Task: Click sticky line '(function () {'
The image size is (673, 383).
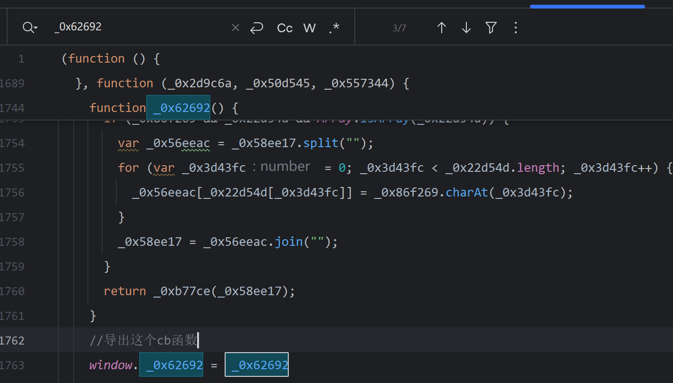Action: pyautogui.click(x=111, y=59)
